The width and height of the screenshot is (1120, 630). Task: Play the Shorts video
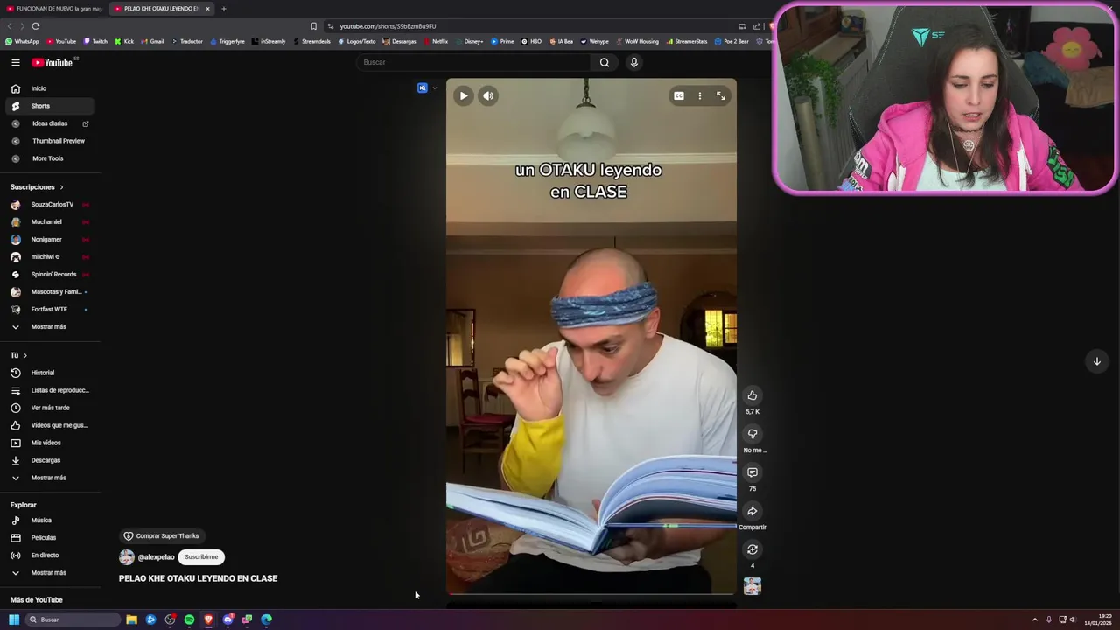464,96
